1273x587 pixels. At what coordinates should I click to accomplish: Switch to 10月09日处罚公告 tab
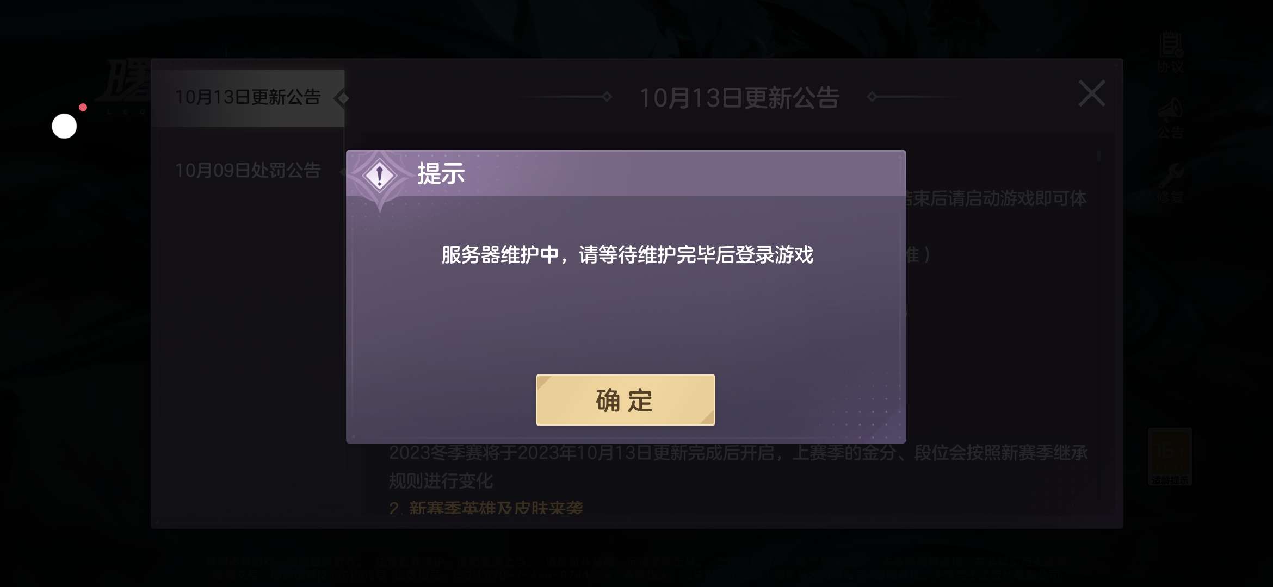(x=248, y=171)
